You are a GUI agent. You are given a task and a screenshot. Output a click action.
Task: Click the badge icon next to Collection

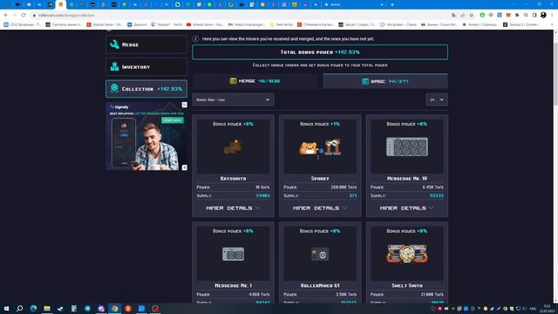[114, 89]
